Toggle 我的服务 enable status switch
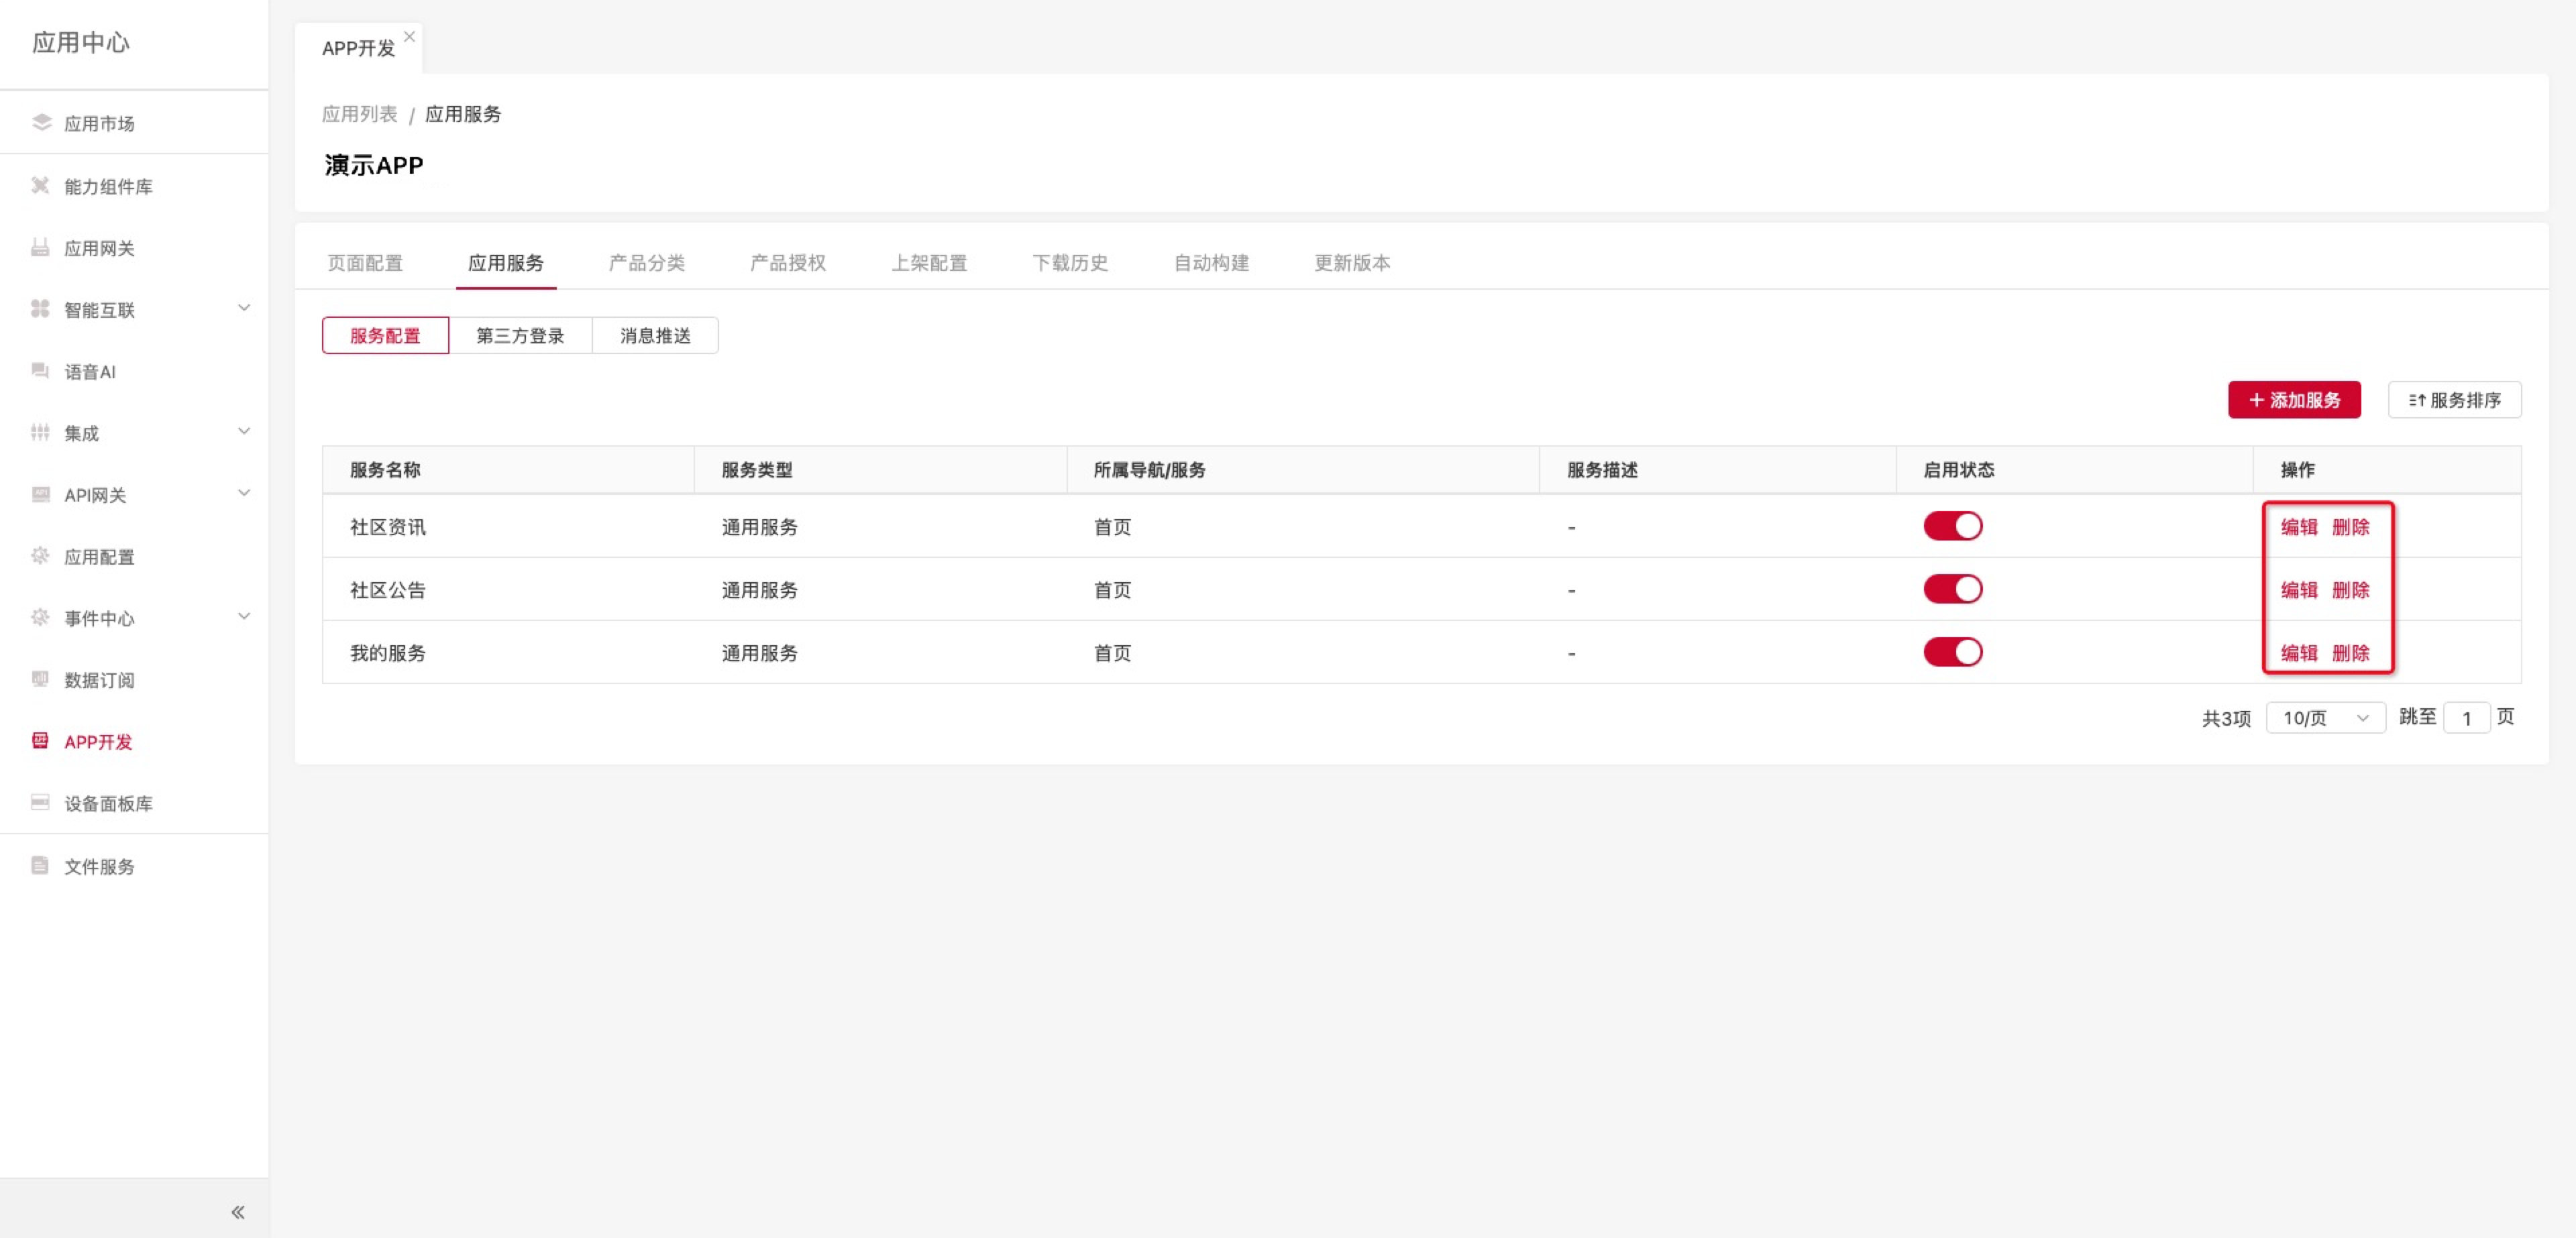 1952,652
